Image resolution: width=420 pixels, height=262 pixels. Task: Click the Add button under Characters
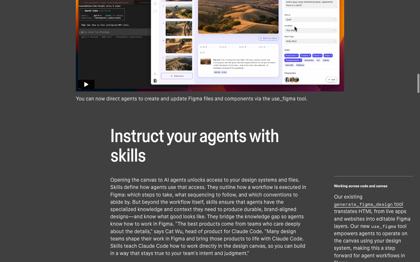point(331,79)
